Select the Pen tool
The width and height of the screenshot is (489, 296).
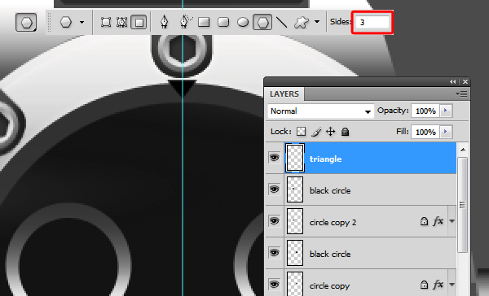pos(165,22)
